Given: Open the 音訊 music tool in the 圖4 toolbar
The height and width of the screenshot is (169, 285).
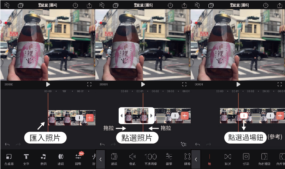Looking at the screenshot, I should pyautogui.click(x=43, y=159).
